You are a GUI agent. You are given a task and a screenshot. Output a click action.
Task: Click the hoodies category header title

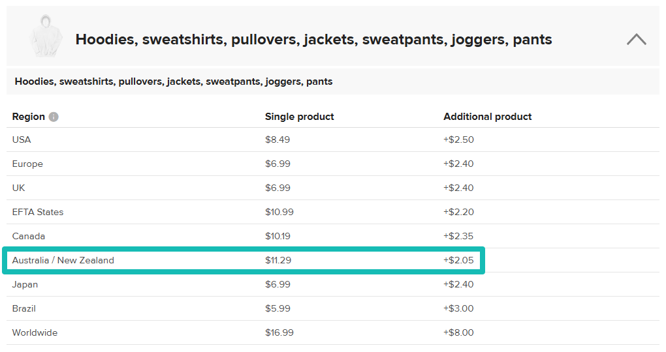click(313, 39)
